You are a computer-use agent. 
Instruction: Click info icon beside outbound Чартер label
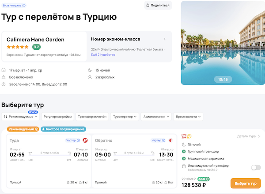pos(78,140)
